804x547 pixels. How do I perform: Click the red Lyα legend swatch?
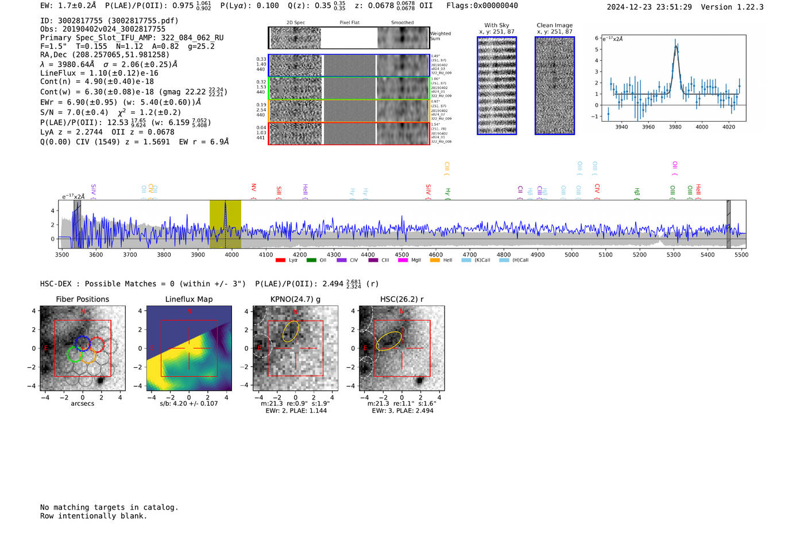click(x=280, y=261)
